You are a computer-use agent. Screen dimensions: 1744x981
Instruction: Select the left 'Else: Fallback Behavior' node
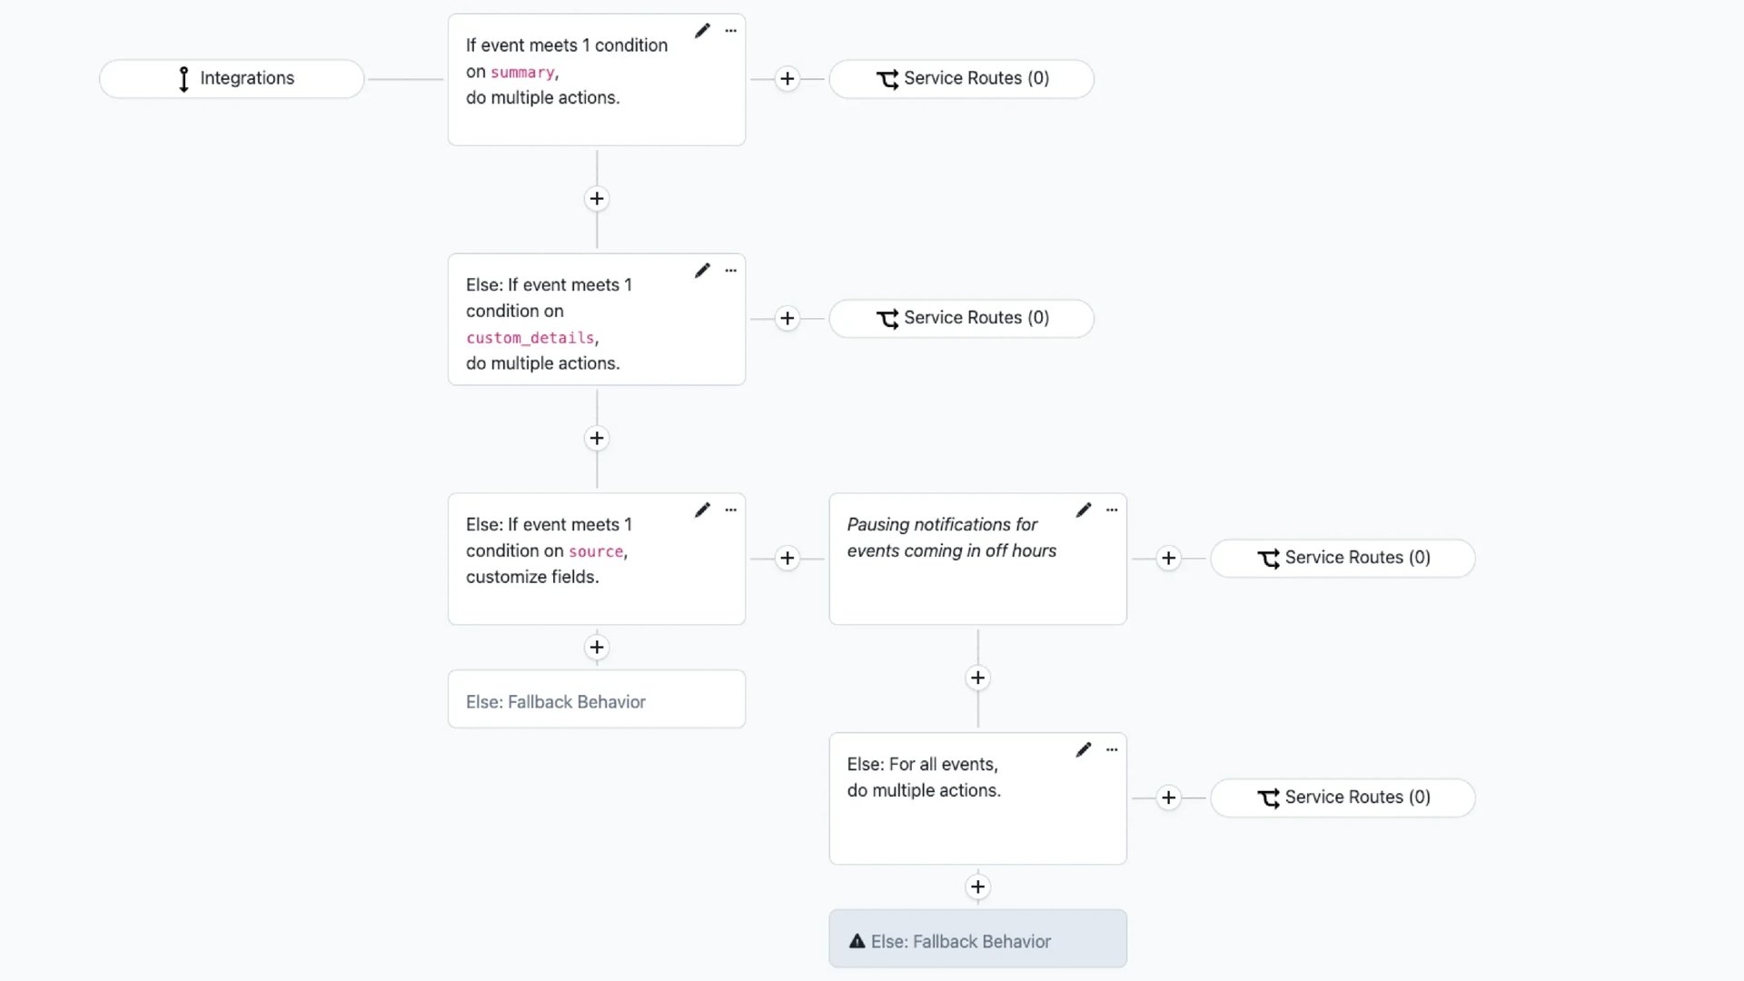coord(596,699)
